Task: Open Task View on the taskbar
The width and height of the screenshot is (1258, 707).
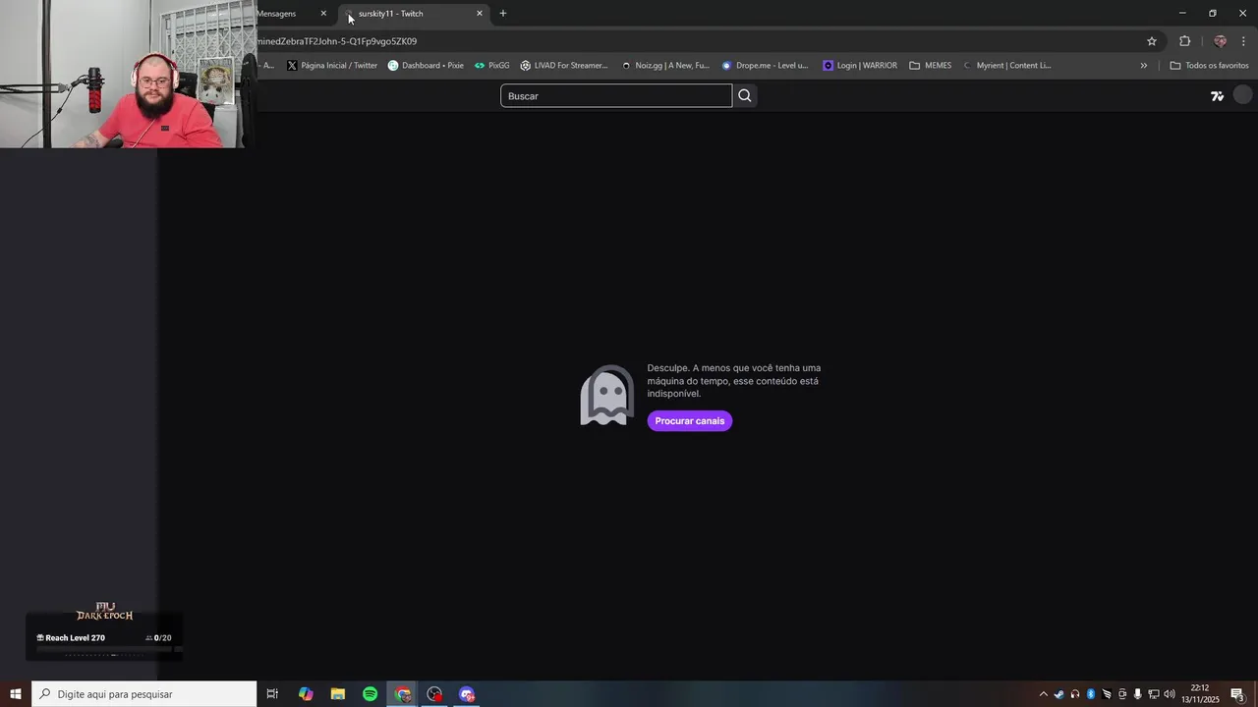Action: (x=272, y=694)
